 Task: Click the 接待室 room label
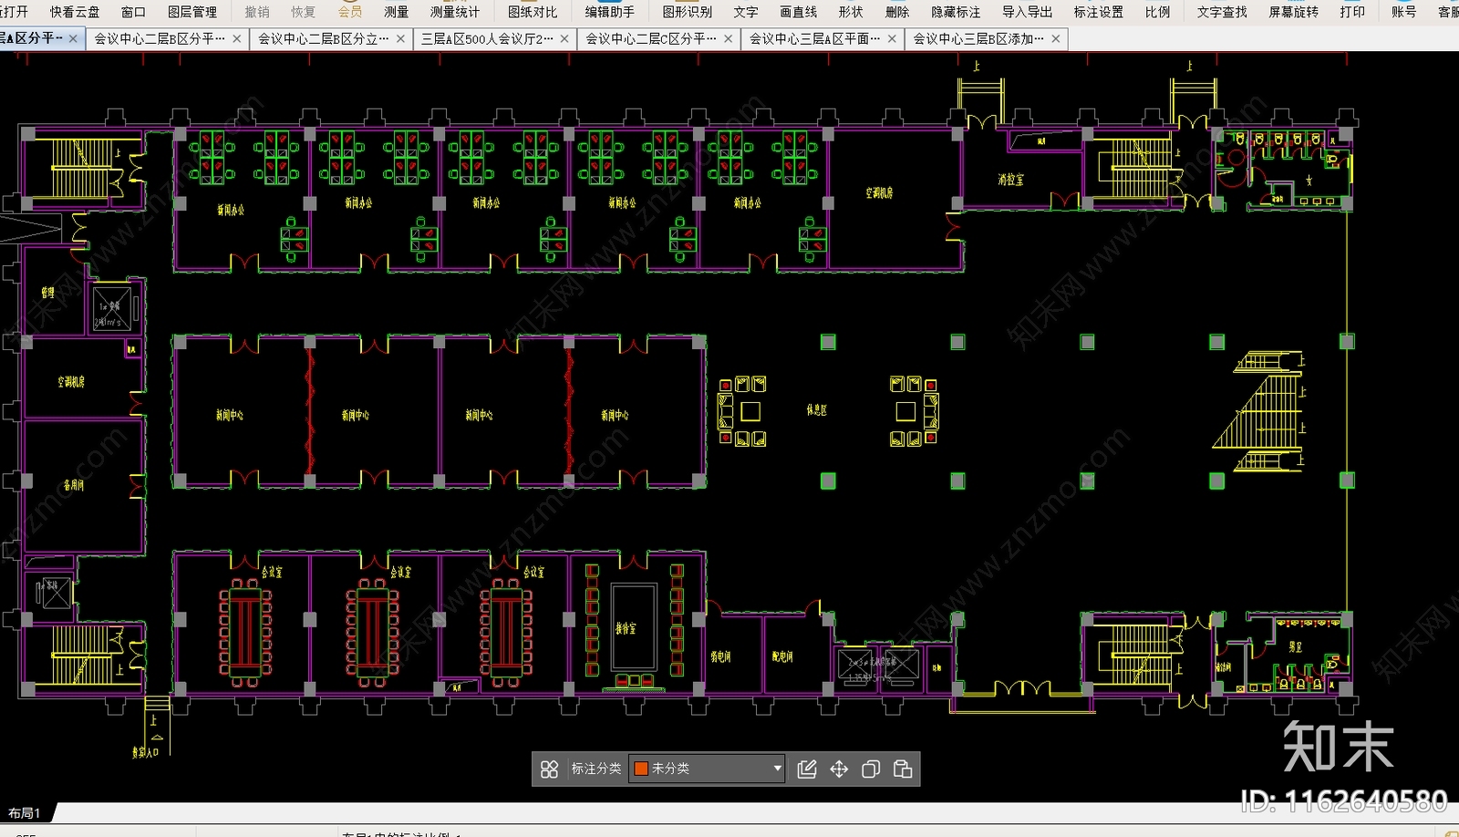[x=626, y=628]
